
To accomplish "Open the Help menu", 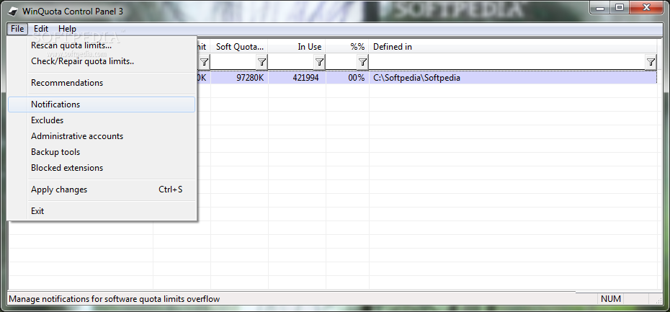I will pos(67,29).
